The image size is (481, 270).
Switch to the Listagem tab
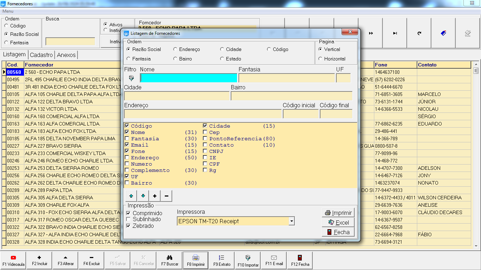pyautogui.click(x=14, y=54)
